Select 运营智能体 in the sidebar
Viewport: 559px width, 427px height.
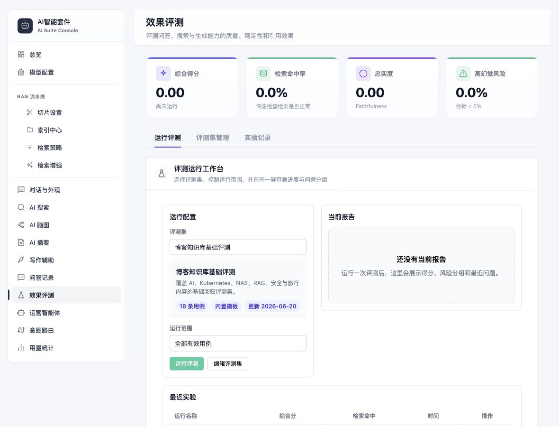coord(66,312)
